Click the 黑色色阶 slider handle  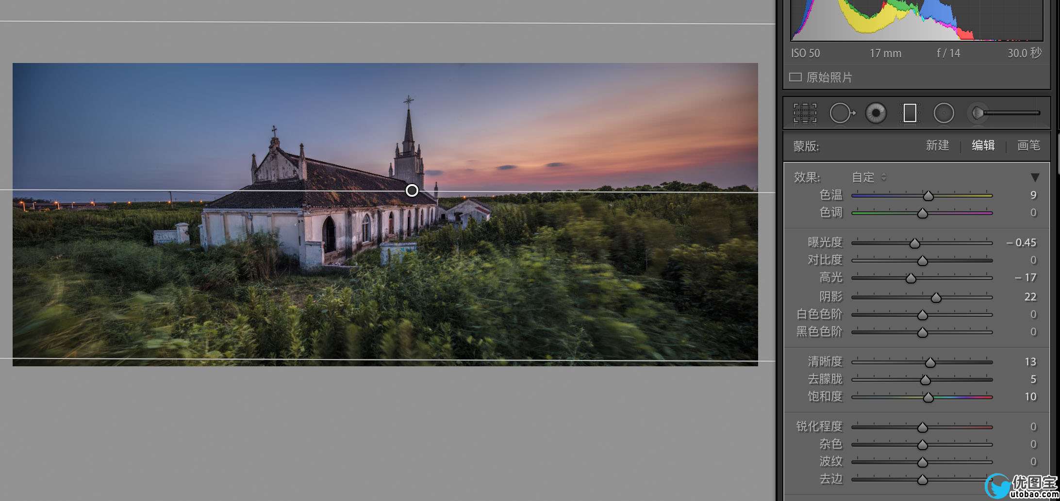click(x=922, y=332)
